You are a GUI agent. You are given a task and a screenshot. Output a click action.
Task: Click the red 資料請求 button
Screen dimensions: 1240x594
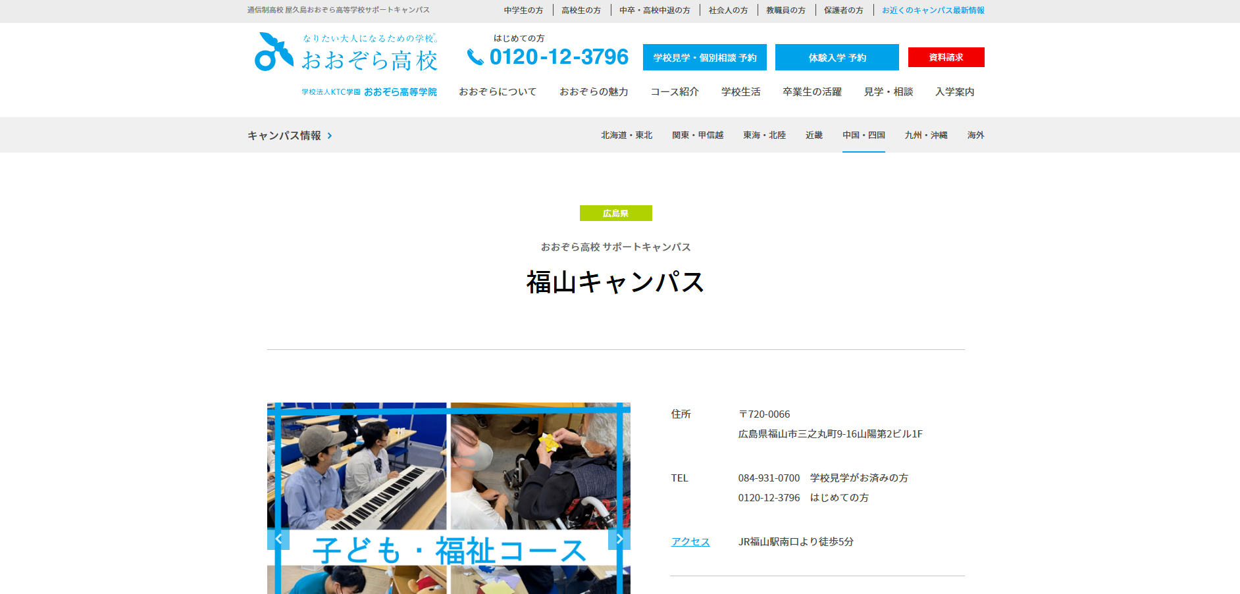[946, 57]
